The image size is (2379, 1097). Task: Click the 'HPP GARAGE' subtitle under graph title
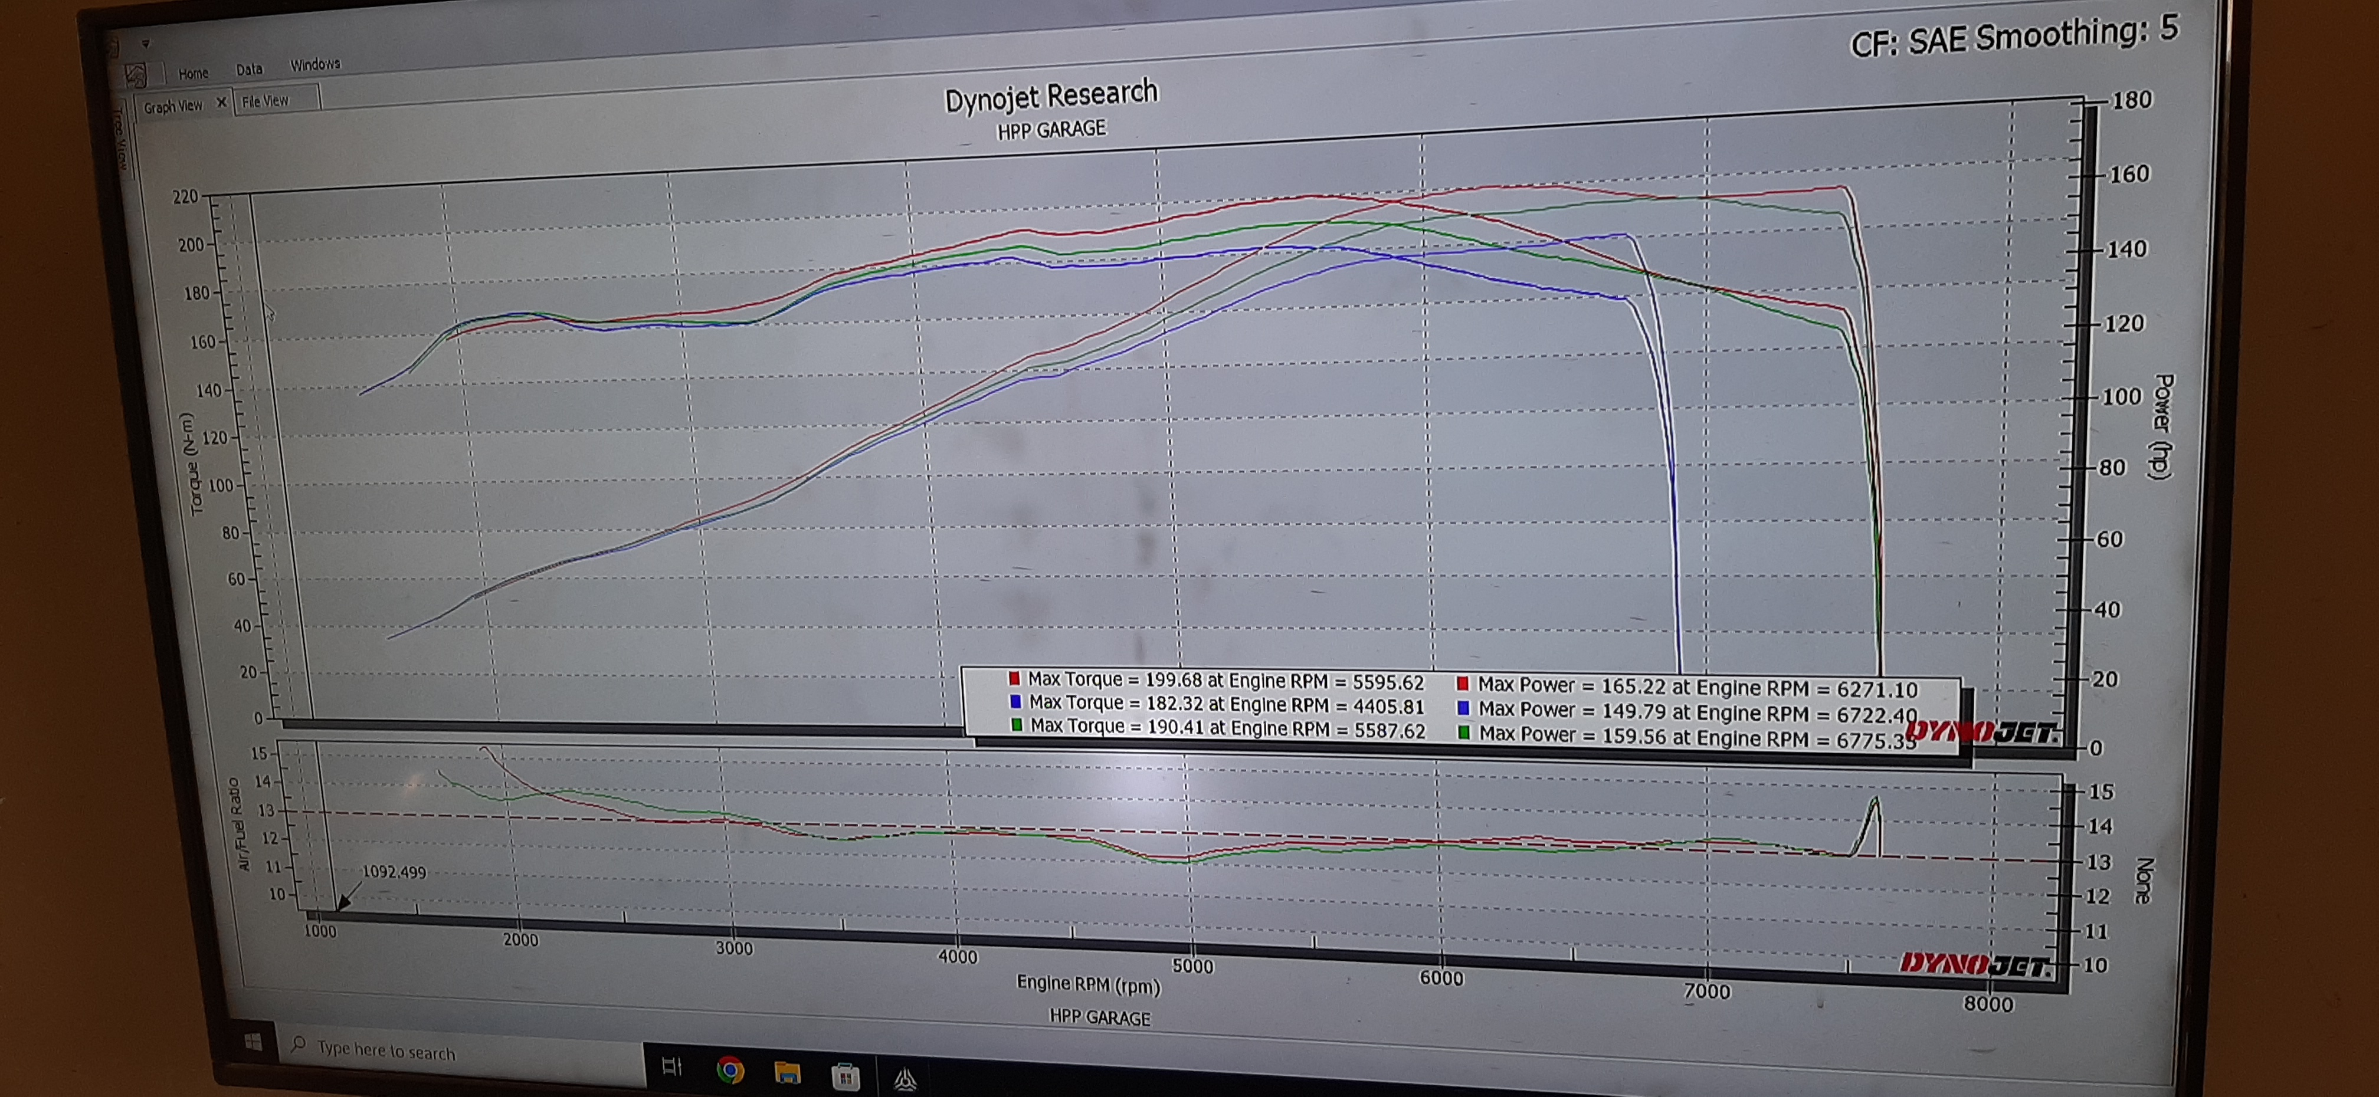(1051, 130)
